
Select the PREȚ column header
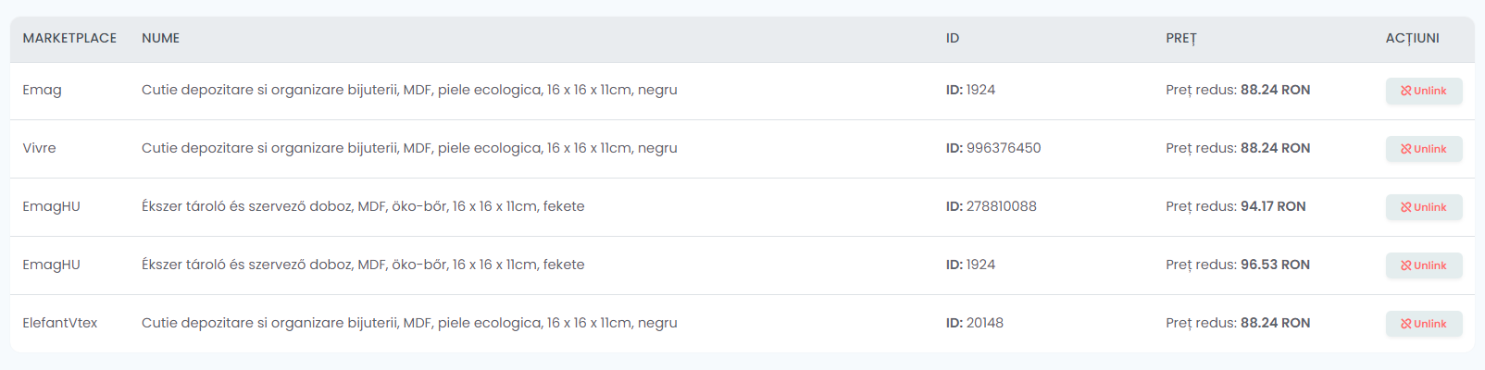point(1180,38)
